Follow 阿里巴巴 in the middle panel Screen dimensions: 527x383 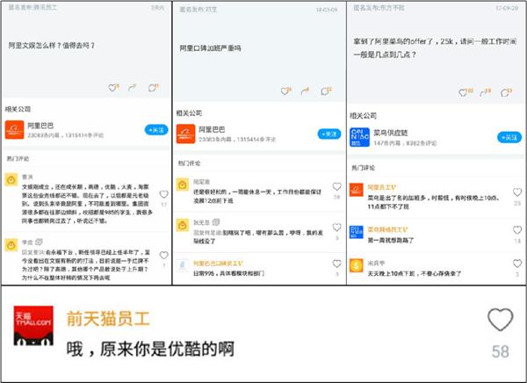[x=328, y=134]
